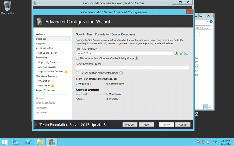The image size is (234, 146).
Task: Click info icon beside pre-existing empty databases option
Action: point(121,73)
